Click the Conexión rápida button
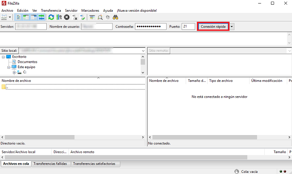 point(213,26)
